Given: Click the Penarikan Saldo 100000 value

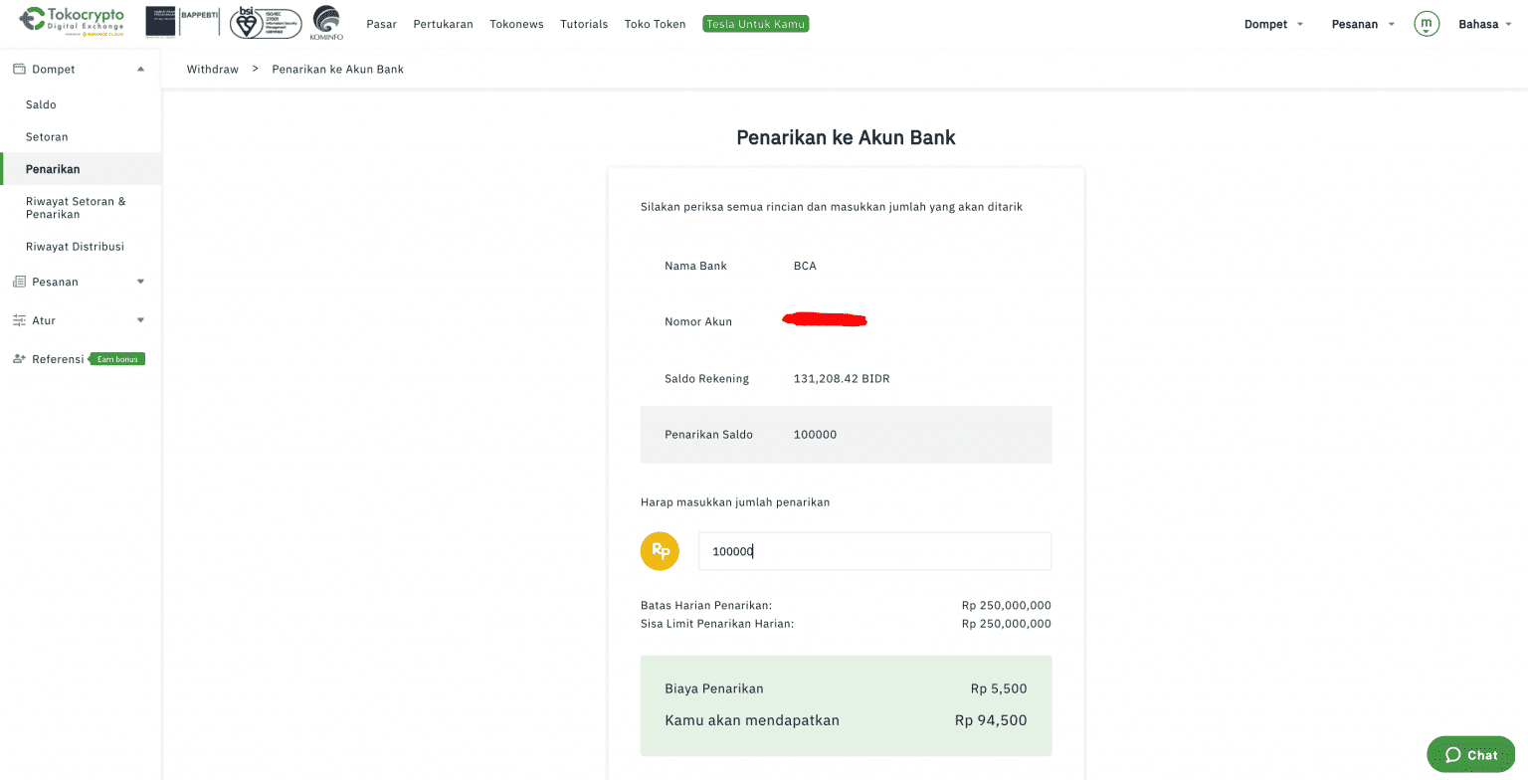Looking at the screenshot, I should (x=816, y=434).
